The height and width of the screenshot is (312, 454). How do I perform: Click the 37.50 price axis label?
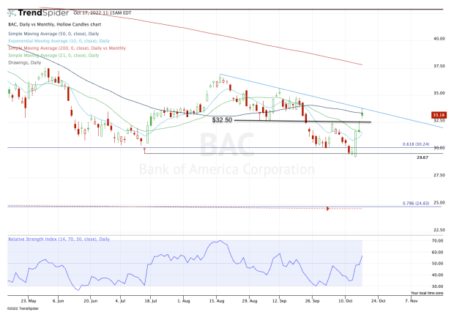pos(439,66)
